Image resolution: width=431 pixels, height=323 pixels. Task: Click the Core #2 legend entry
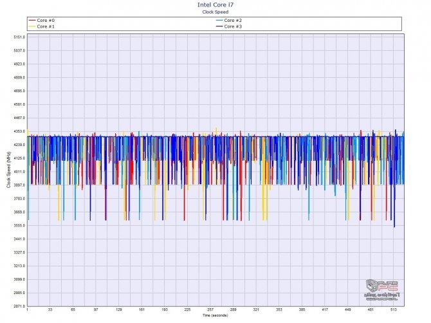pyautogui.click(x=229, y=21)
